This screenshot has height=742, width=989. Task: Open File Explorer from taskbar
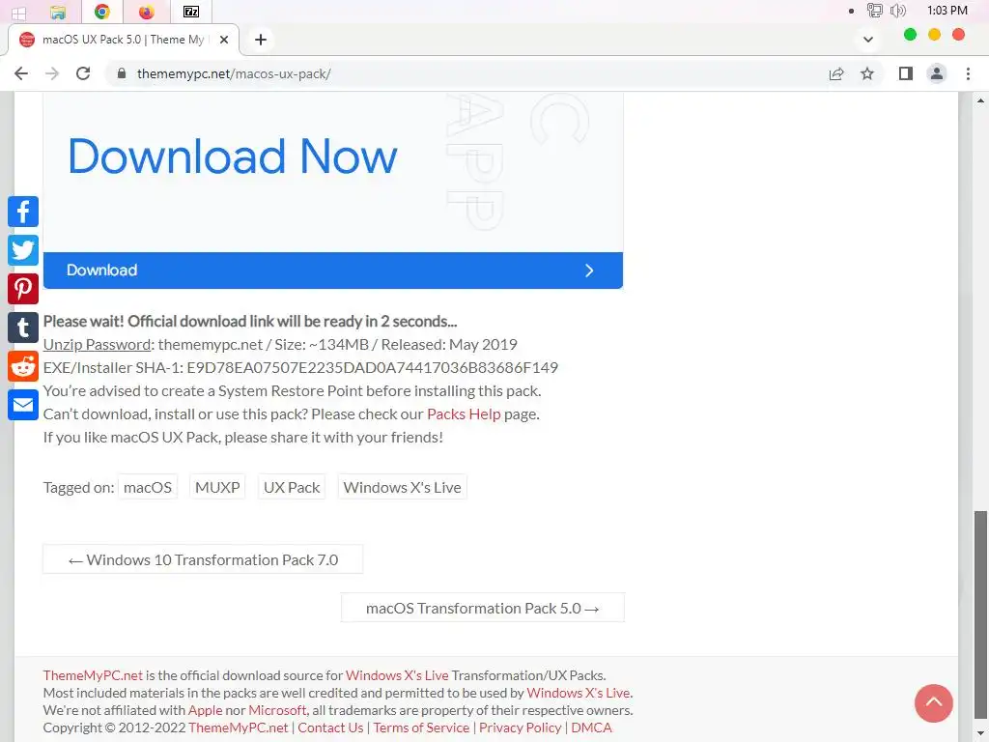[58, 12]
